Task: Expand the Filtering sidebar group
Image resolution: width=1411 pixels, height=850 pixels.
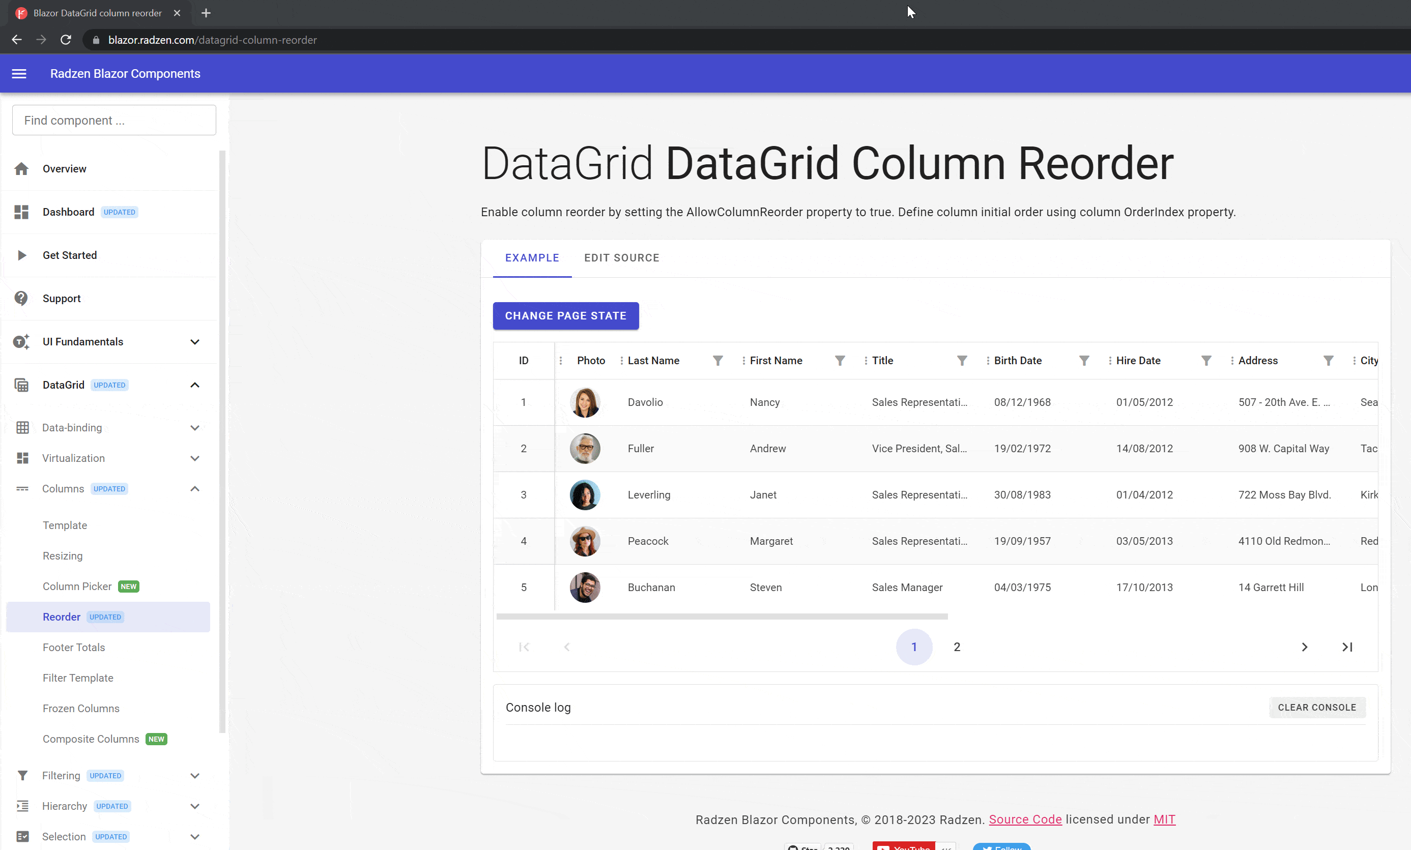Action: 195,776
